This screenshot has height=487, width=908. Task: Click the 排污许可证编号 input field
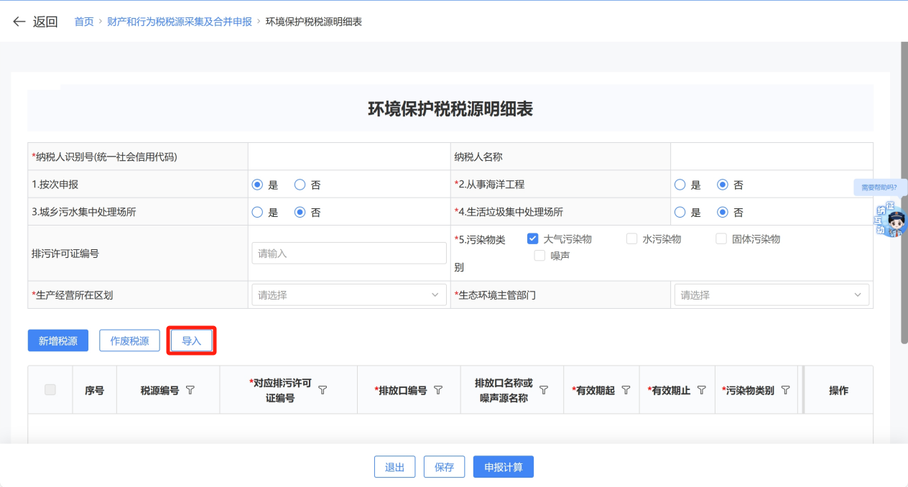[x=348, y=254]
